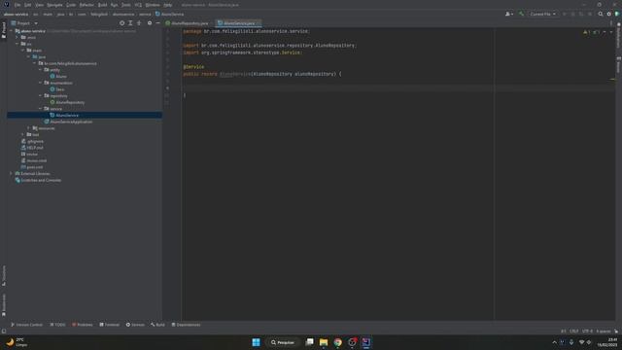622x350 pixels.
Task: Open the Current File run configuration dropdown
Action: point(542,14)
